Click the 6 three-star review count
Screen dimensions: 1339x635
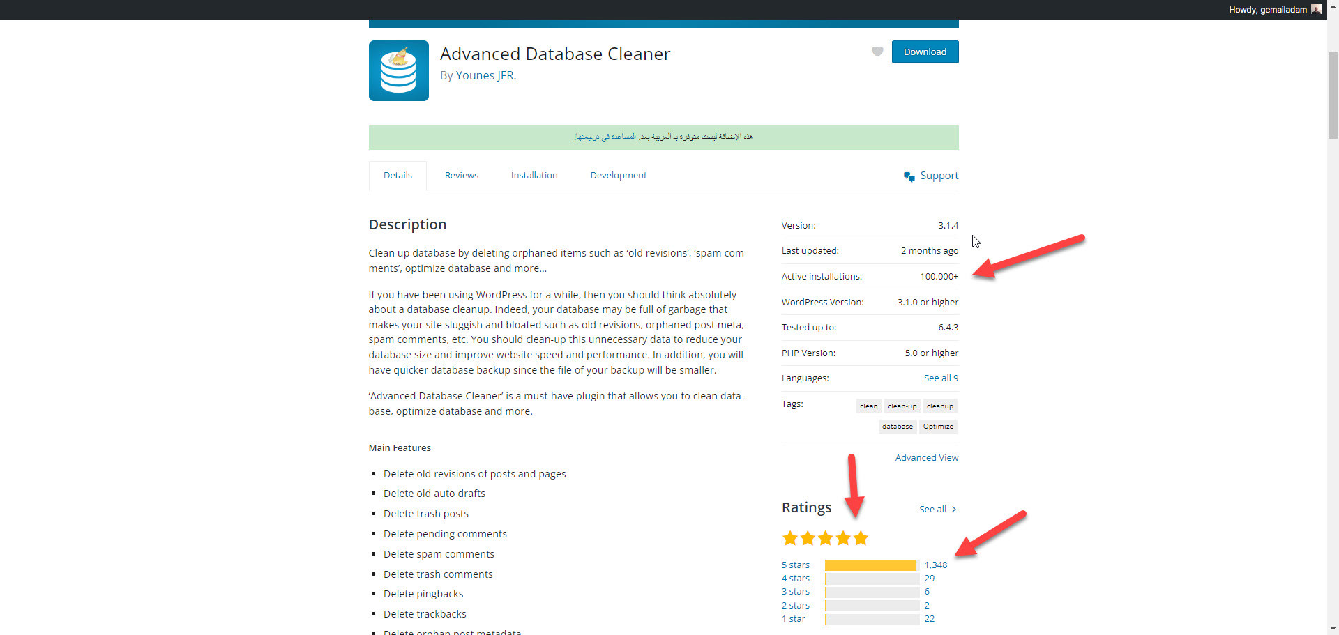(x=927, y=592)
